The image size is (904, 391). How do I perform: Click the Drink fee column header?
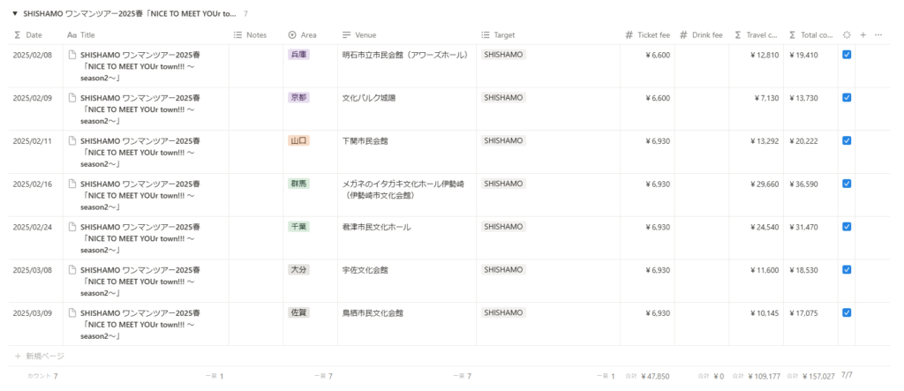point(702,35)
